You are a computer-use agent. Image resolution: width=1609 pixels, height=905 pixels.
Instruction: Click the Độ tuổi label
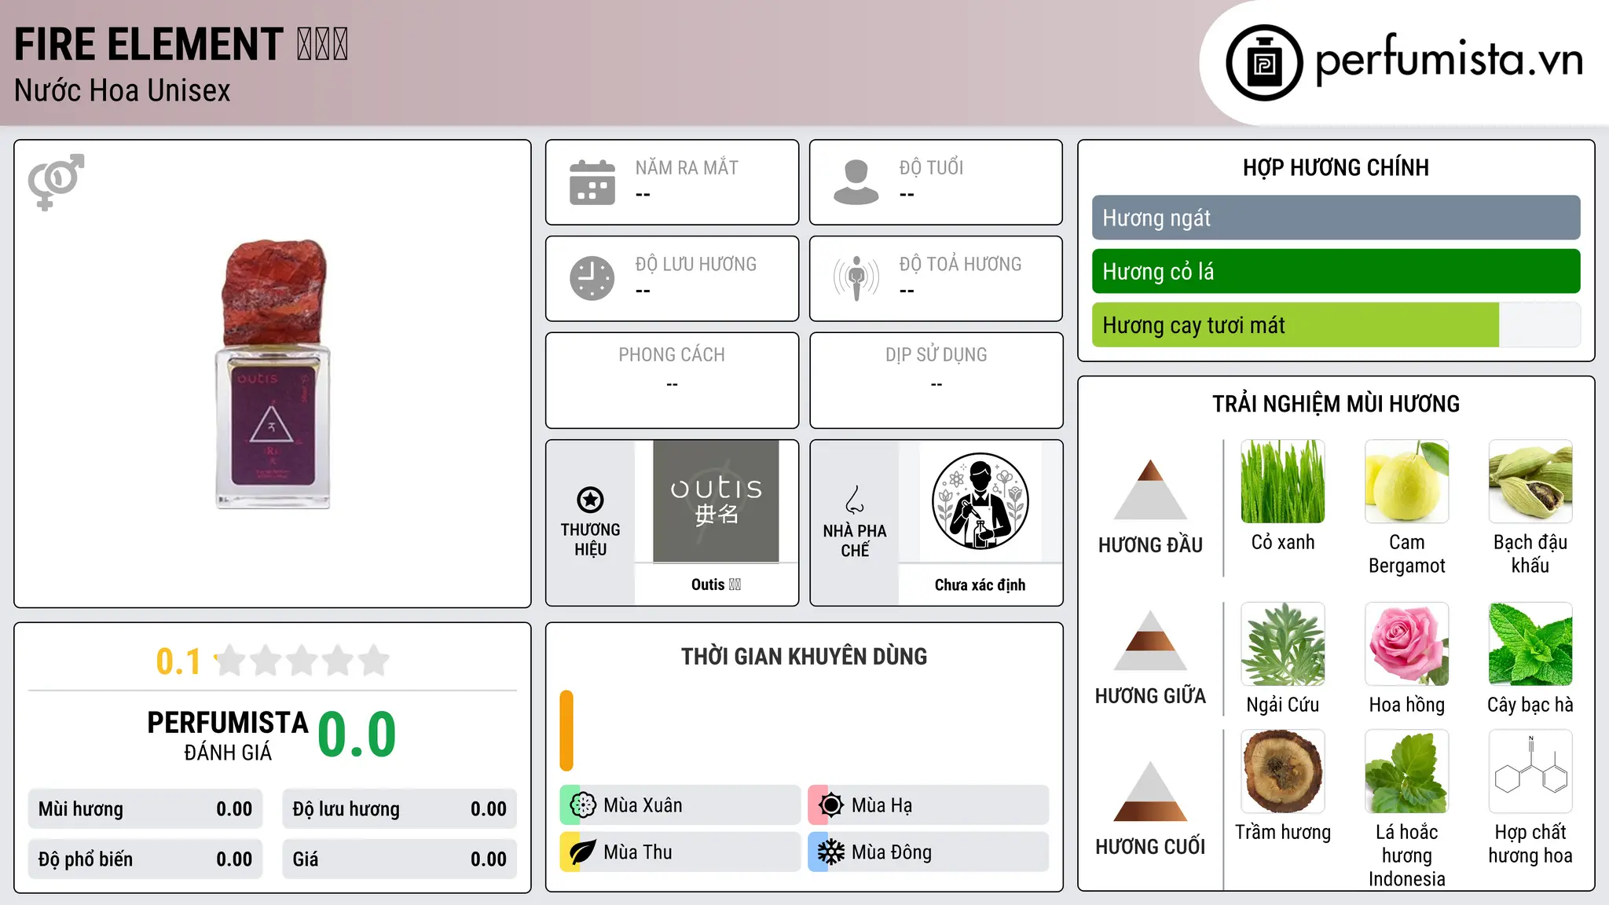[931, 167]
